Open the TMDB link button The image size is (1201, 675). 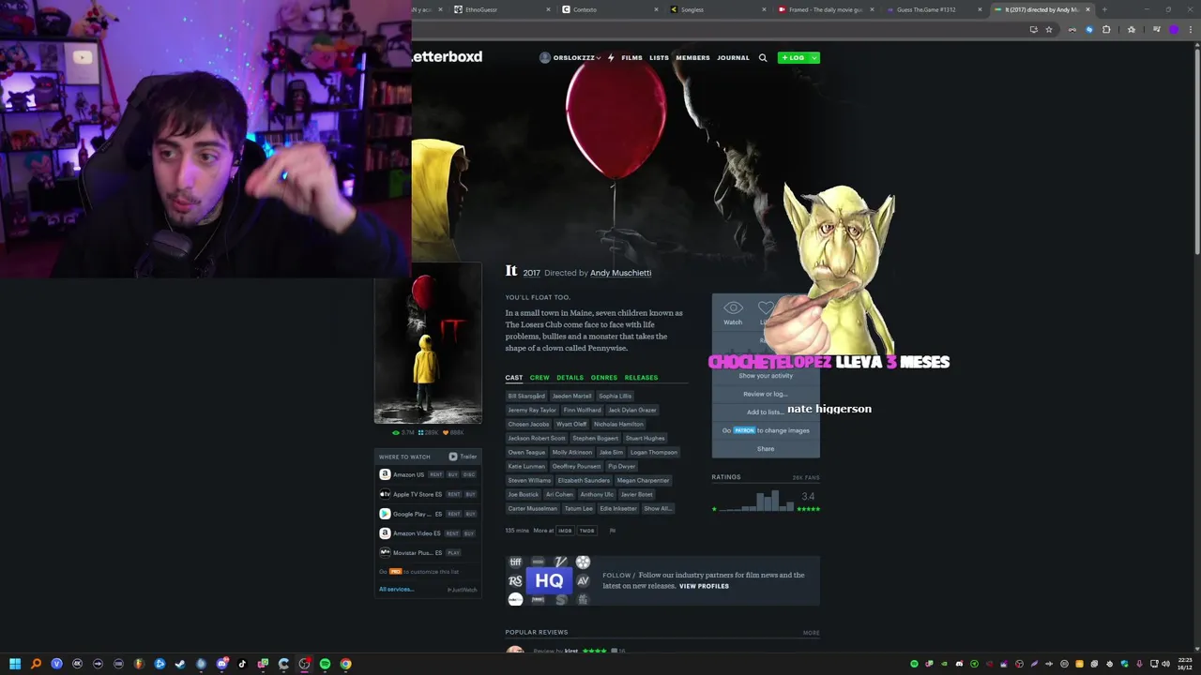pyautogui.click(x=586, y=531)
